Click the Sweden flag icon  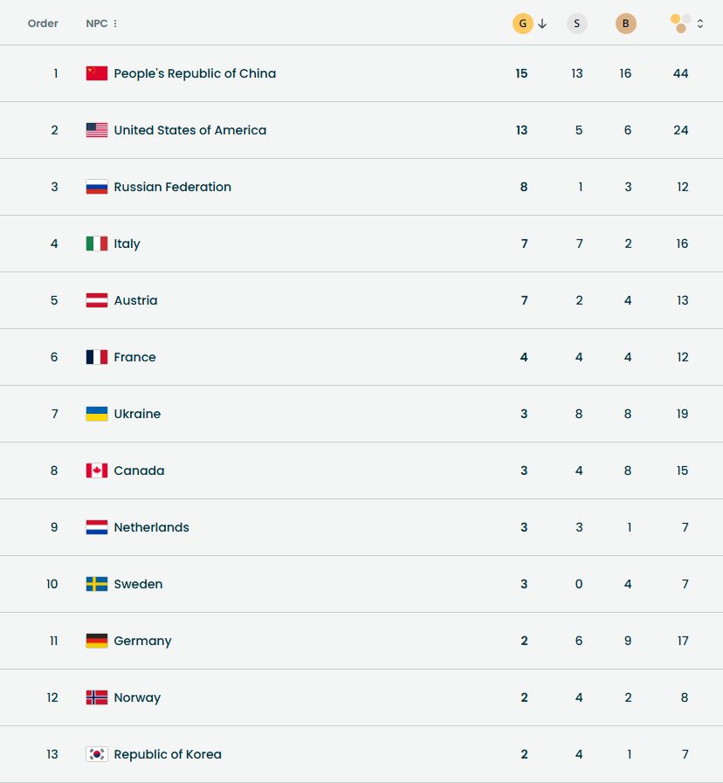pos(97,584)
